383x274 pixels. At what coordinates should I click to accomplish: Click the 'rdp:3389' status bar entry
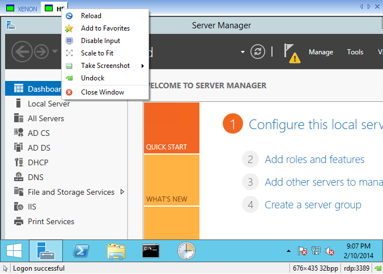point(356,268)
